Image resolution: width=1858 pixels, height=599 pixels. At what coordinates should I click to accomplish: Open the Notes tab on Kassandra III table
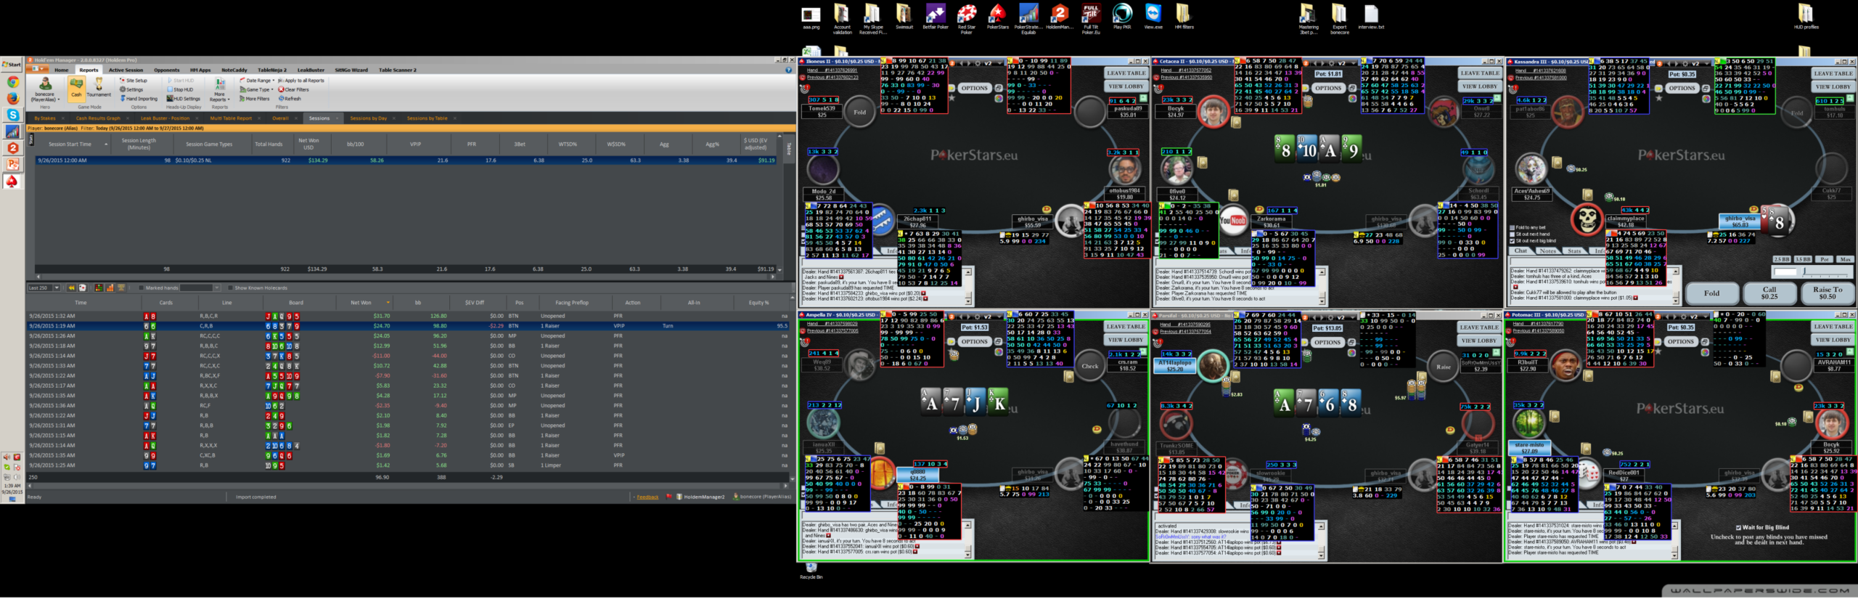1548,251
